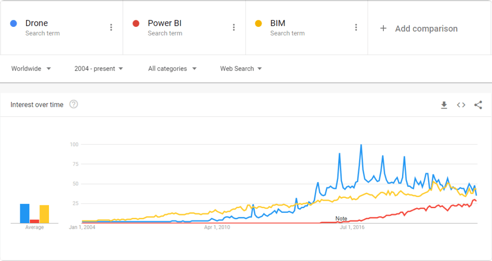Open the three-dot menu for Power BI
This screenshot has width=492, height=261.
pos(234,27)
